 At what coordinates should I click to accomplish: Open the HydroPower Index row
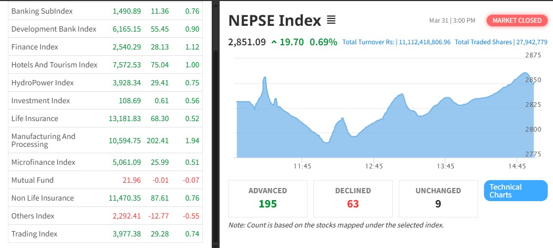click(x=43, y=83)
